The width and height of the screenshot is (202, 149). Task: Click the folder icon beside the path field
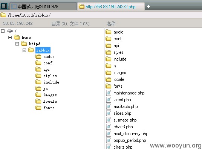click(3, 15)
